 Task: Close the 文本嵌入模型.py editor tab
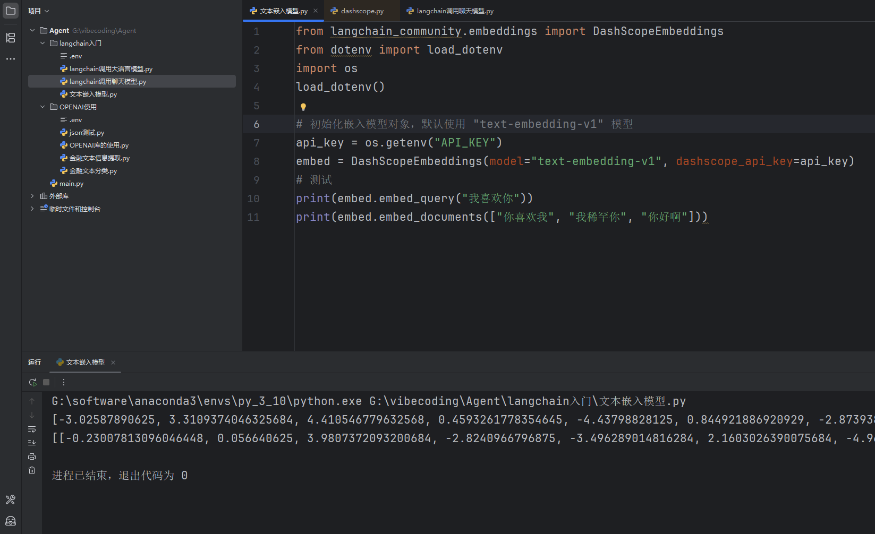coord(316,11)
